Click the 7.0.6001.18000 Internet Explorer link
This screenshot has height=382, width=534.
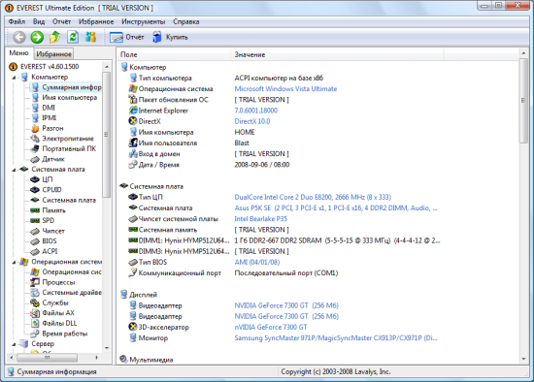tap(256, 111)
